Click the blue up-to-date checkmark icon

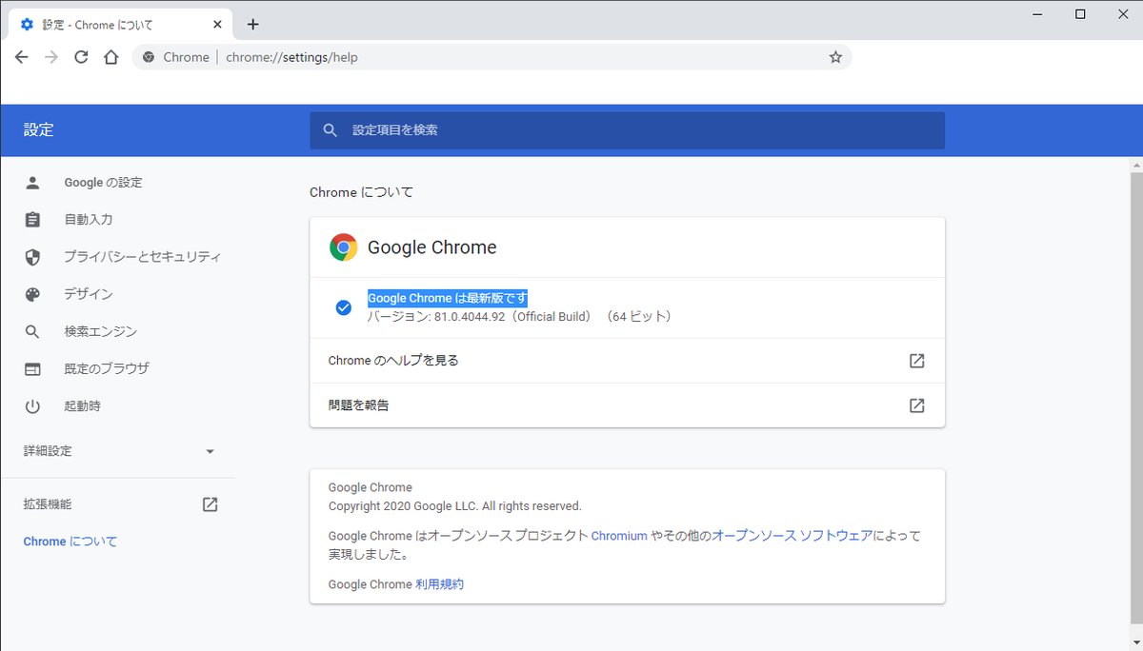tap(344, 307)
